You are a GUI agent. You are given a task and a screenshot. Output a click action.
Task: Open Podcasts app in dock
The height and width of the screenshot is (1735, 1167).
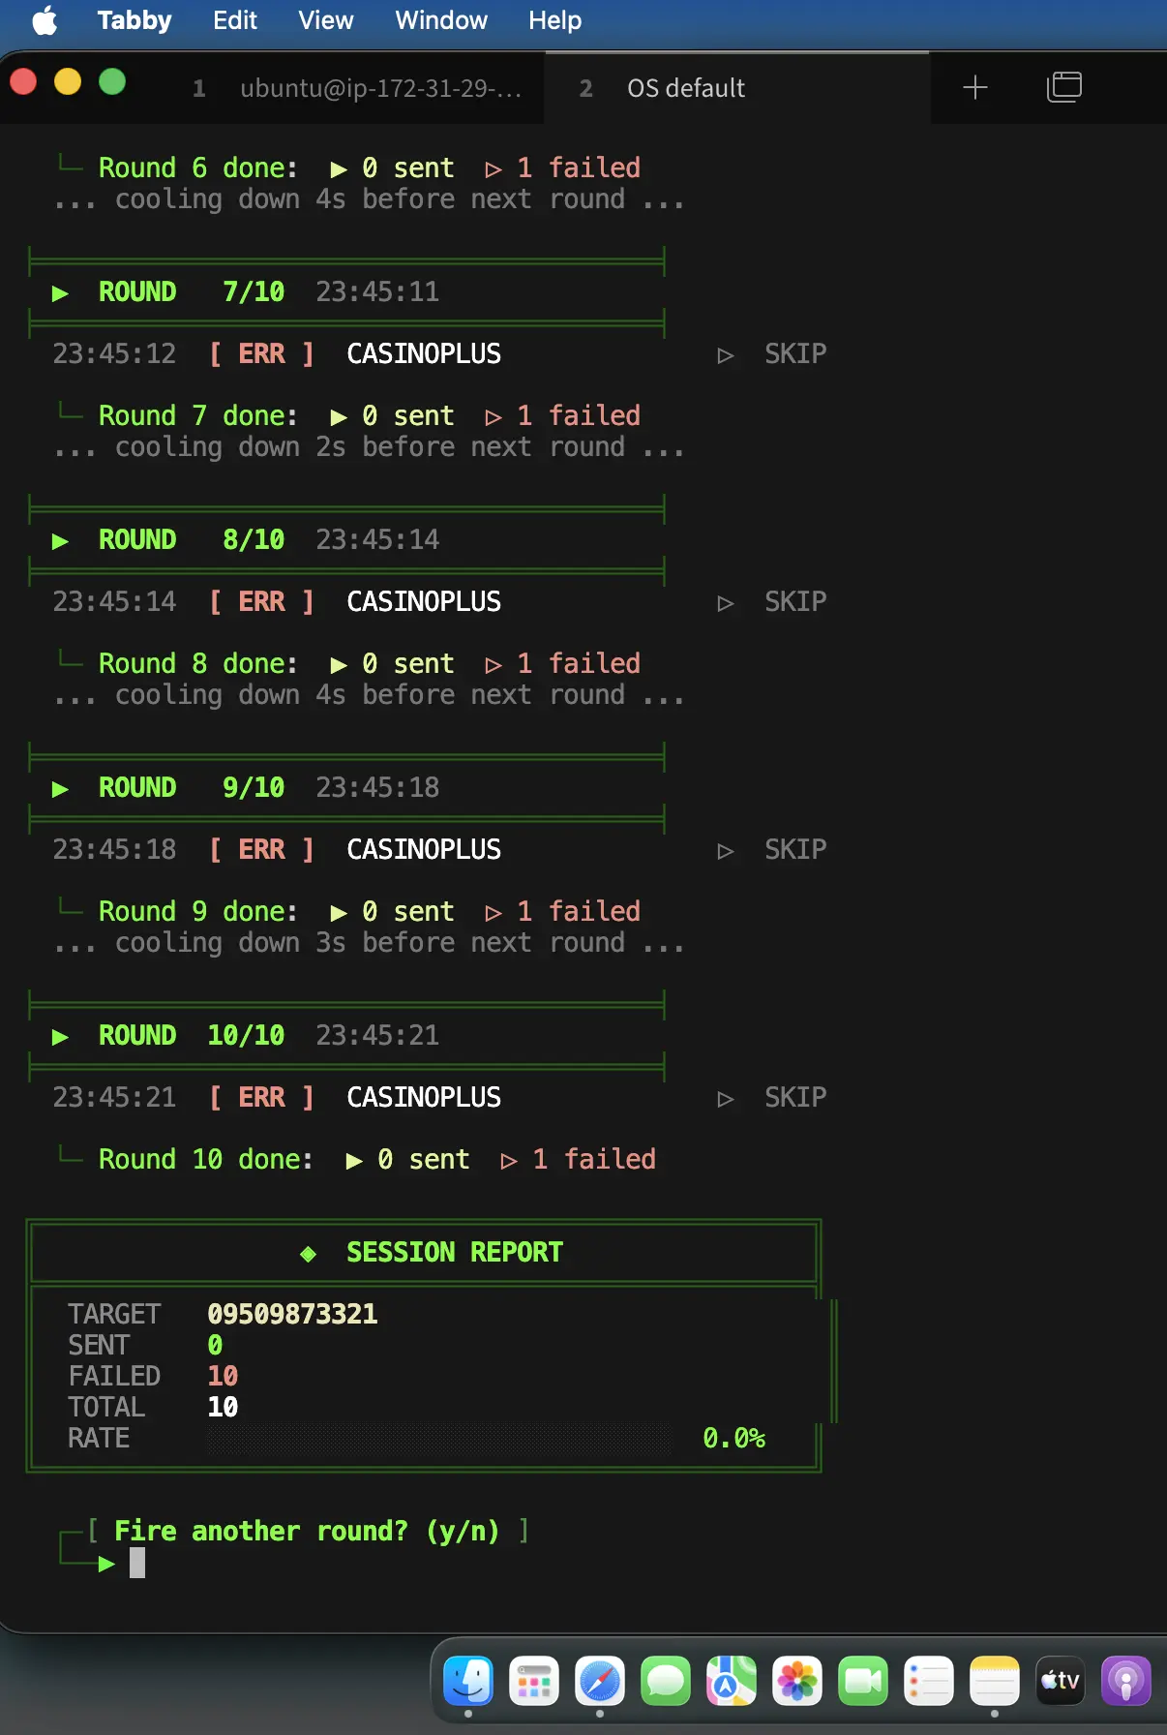[1126, 1681]
